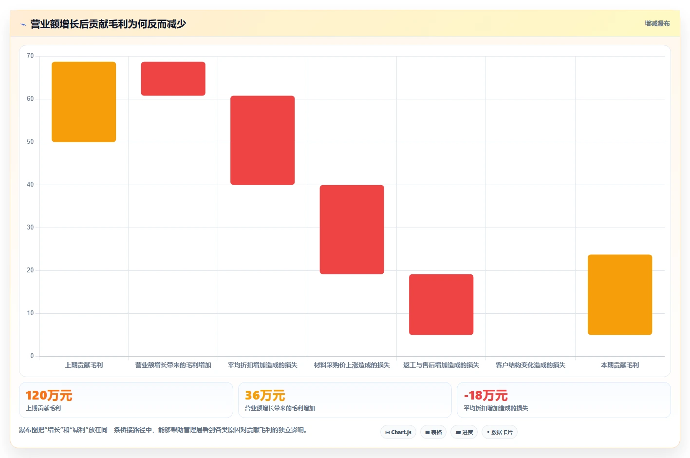This screenshot has width=690, height=458.
Task: Click the y-axis tick label 30
Action: click(30, 228)
